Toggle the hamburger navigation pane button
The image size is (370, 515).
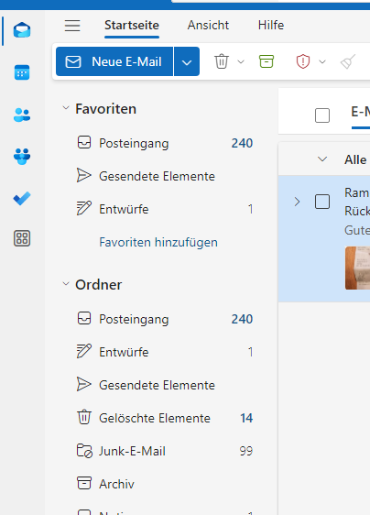coord(72,26)
